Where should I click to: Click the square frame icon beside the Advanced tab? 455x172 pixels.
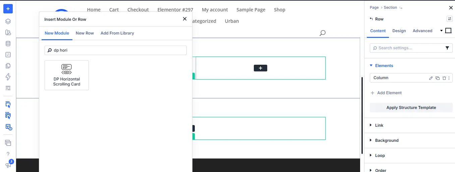pos(448,31)
